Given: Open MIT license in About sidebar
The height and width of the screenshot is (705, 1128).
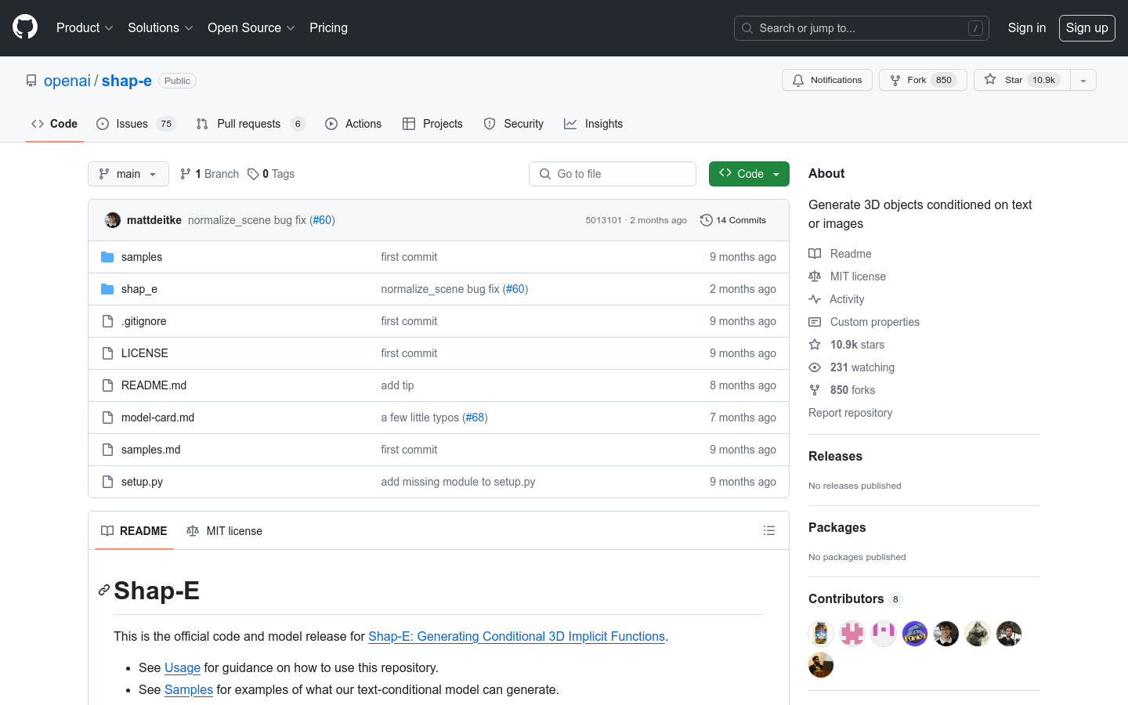Looking at the screenshot, I should (848, 277).
